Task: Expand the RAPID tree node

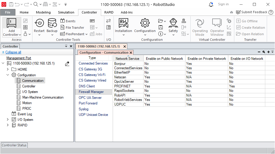Action: point(8,125)
